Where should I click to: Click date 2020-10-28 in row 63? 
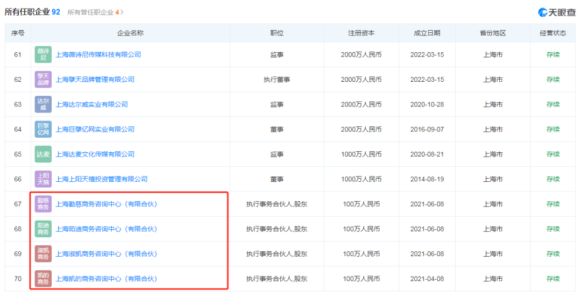pos(427,104)
